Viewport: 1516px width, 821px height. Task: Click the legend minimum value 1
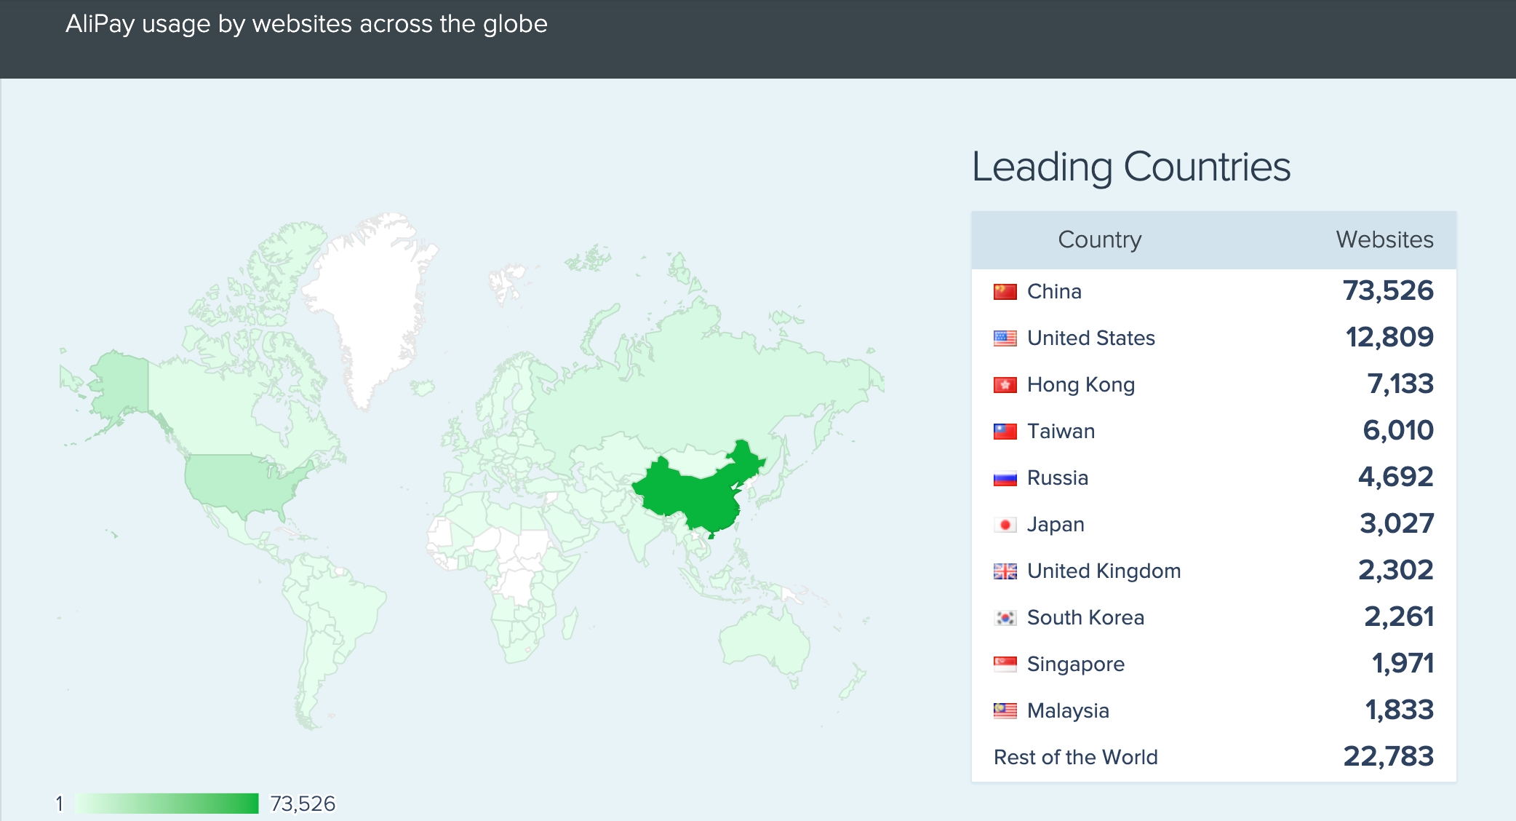click(x=59, y=804)
